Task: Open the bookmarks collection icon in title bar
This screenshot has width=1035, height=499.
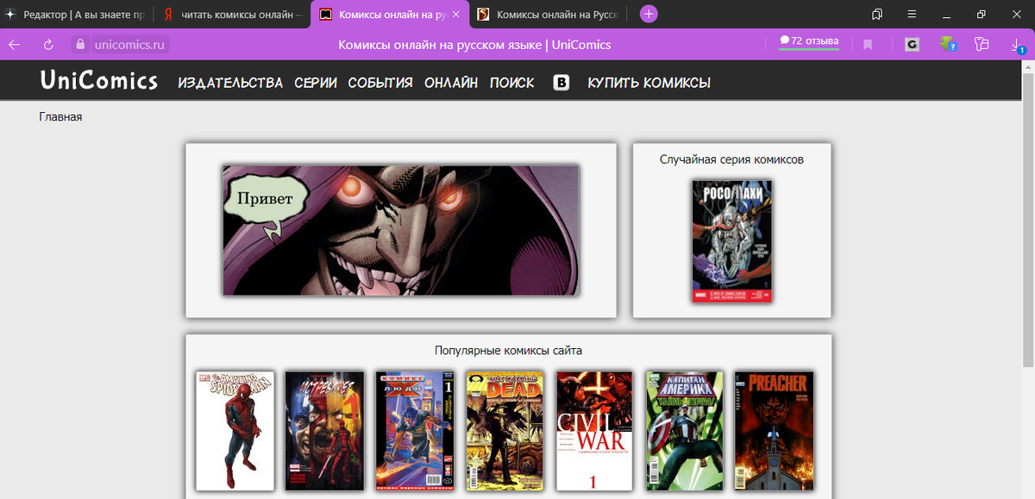Action: pyautogui.click(x=877, y=14)
